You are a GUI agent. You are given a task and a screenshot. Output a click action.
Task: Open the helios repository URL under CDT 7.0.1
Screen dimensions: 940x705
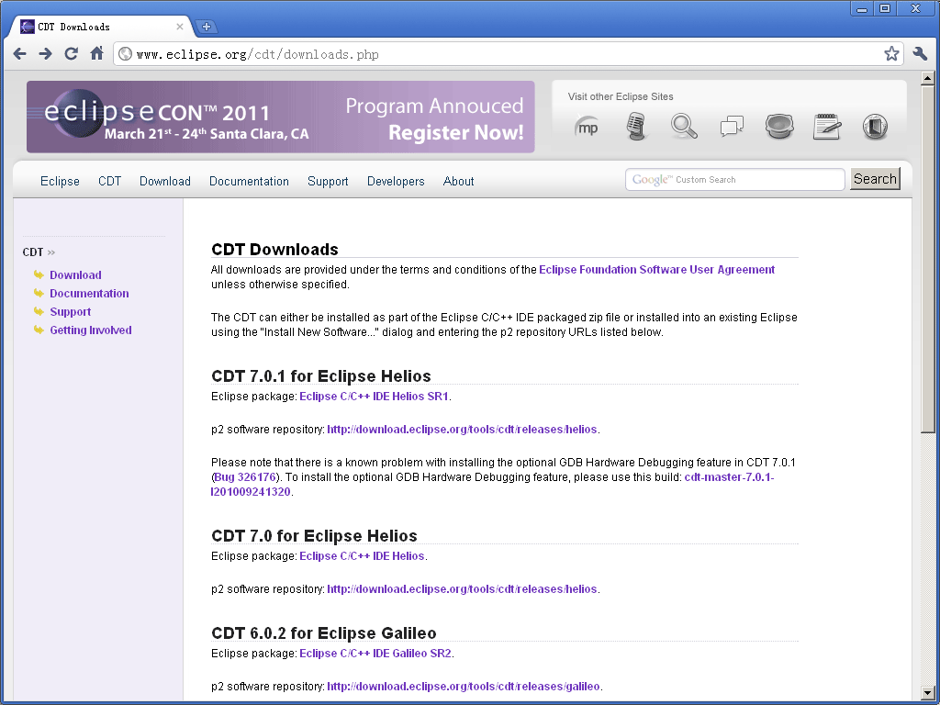[x=463, y=430]
